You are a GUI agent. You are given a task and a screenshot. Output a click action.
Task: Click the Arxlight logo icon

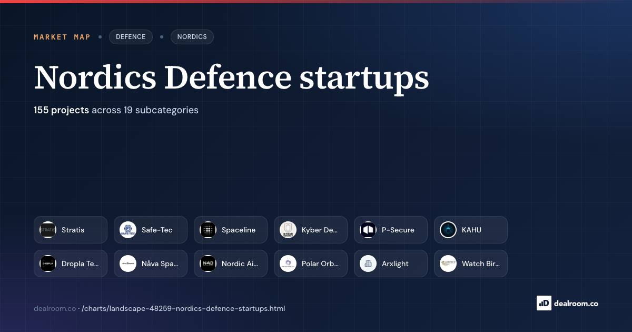point(368,263)
